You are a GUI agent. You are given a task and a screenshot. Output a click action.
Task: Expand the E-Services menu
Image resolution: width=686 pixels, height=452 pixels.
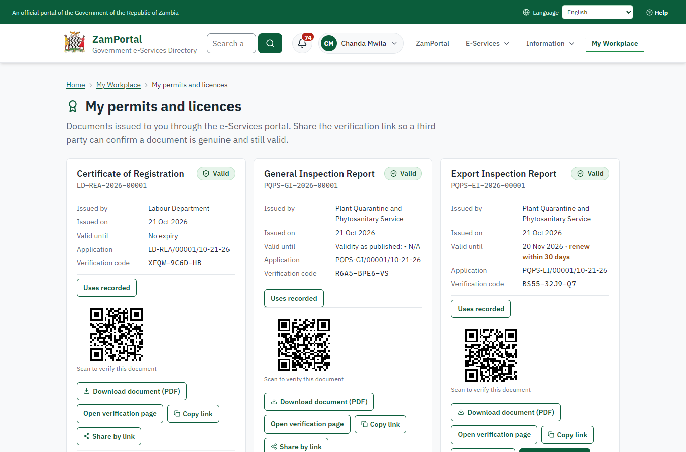click(487, 43)
